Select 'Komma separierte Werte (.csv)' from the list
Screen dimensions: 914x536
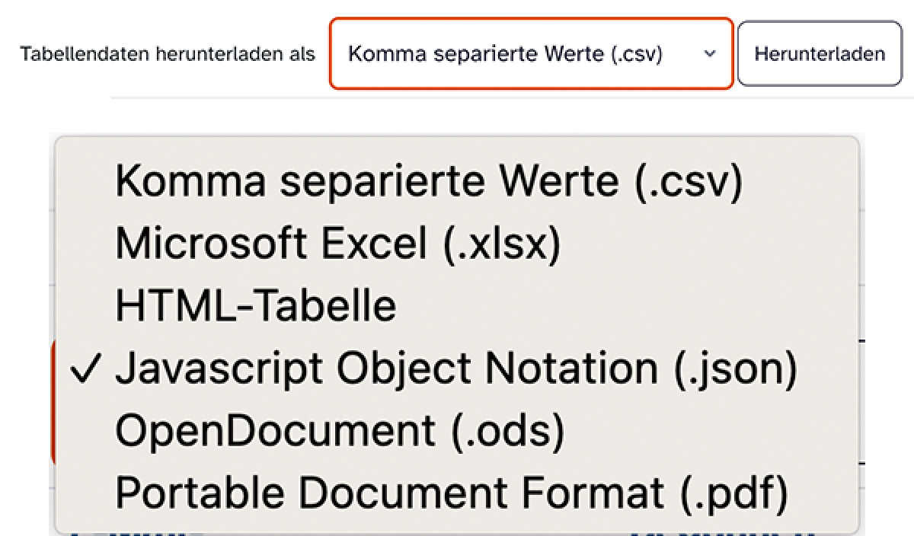[428, 182]
